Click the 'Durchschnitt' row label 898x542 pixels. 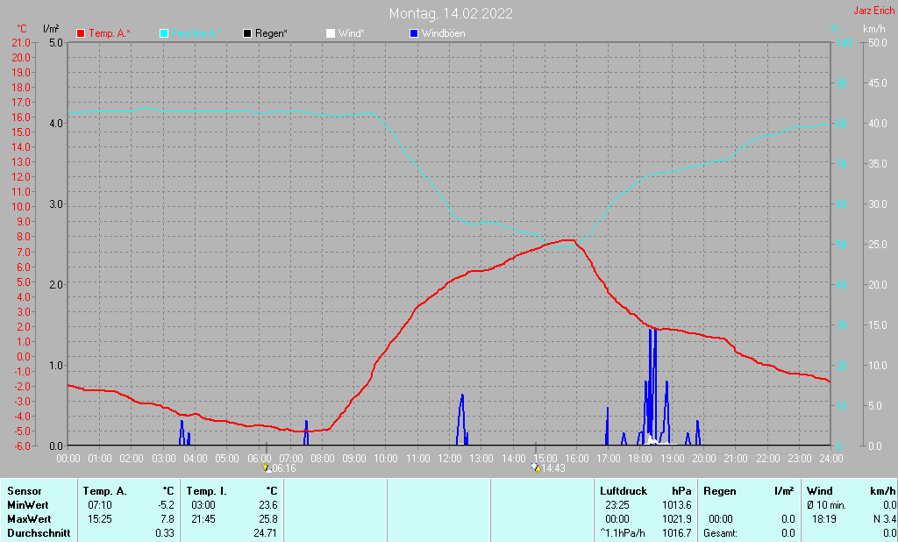[39, 533]
